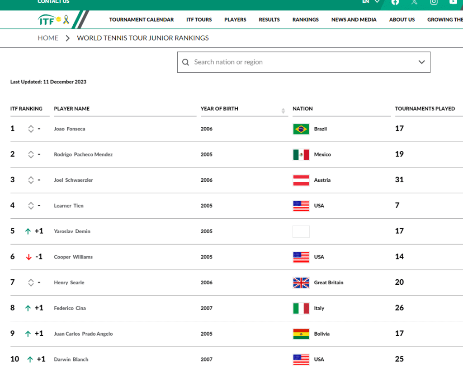
Task: Click the Search nation or region field
Action: pyautogui.click(x=298, y=62)
